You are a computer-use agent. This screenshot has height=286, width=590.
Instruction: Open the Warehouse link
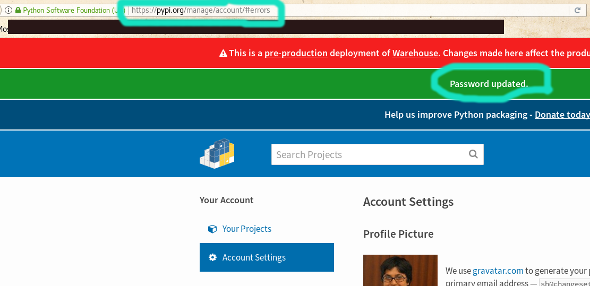click(x=415, y=53)
